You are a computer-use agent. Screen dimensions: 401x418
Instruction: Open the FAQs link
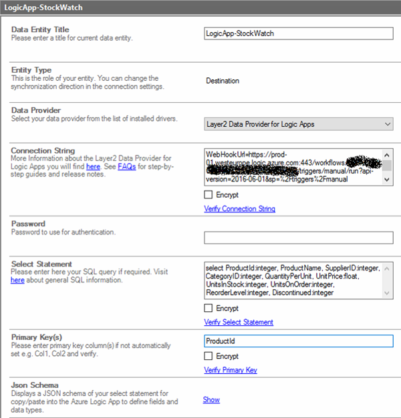pyautogui.click(x=126, y=166)
